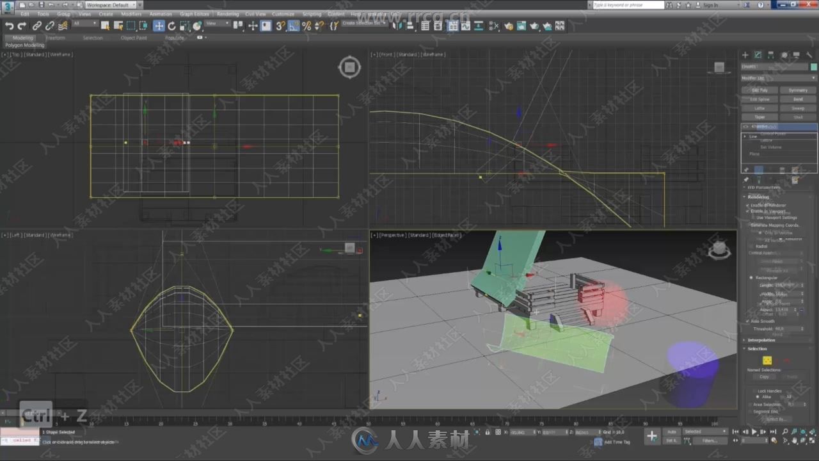This screenshot has width=819, height=461.
Task: Switch to the Freeform ribbon tab
Action: pyautogui.click(x=56, y=38)
